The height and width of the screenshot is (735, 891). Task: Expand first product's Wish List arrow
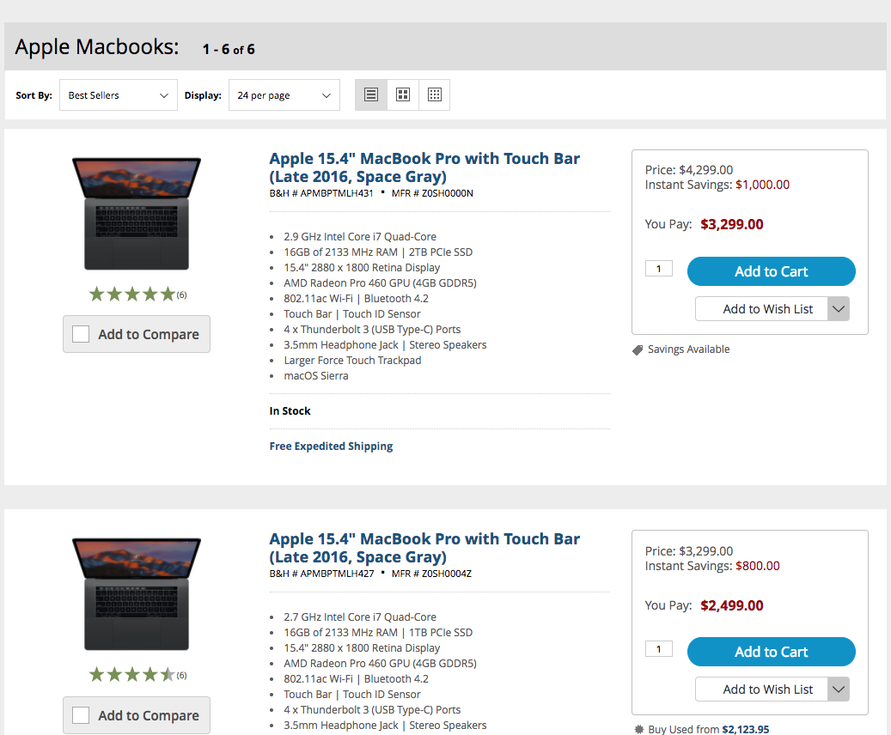tap(838, 309)
